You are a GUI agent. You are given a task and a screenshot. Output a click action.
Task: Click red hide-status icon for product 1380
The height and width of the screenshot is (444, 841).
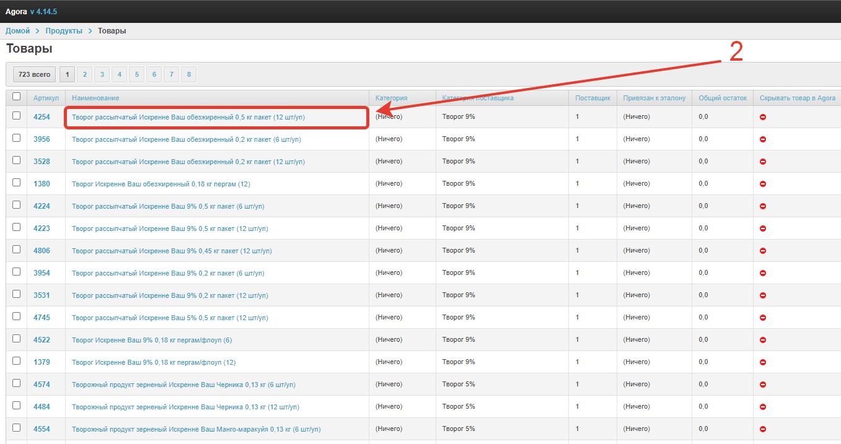click(763, 184)
